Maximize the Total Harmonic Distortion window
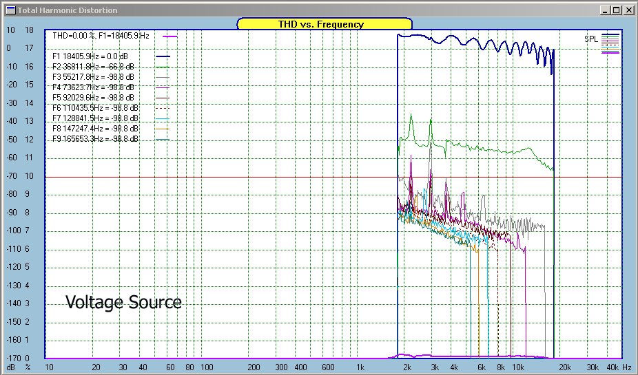The width and height of the screenshot is (638, 375). (616, 10)
